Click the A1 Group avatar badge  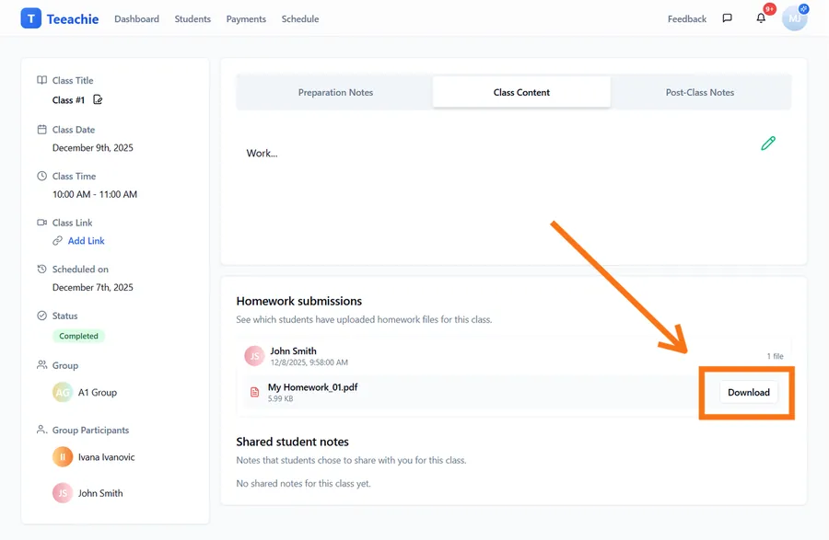[62, 392]
